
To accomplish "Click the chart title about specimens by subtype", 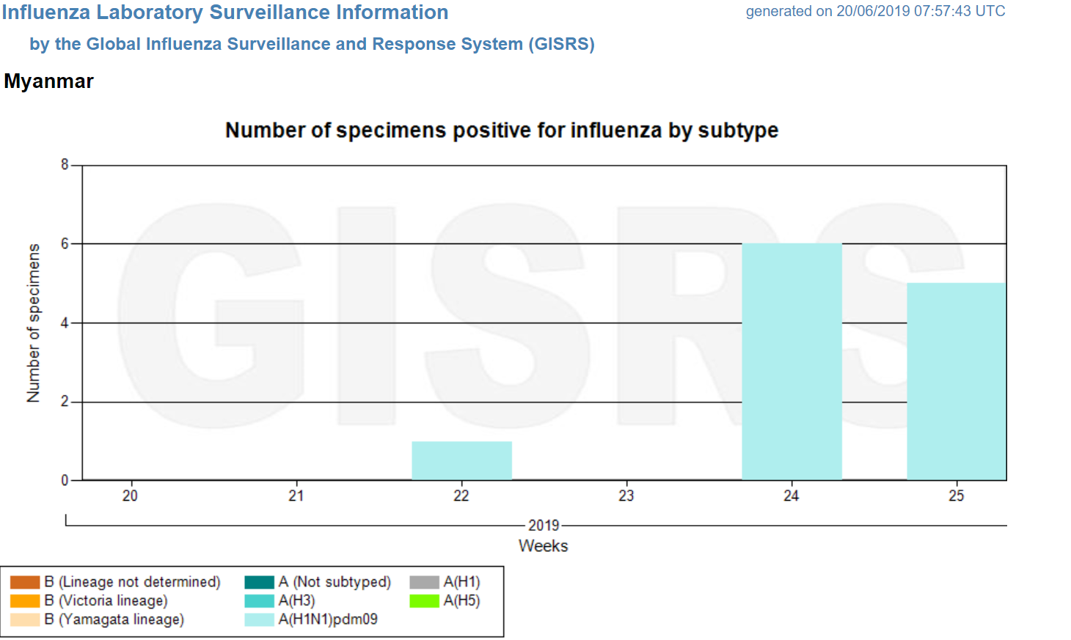I will click(x=501, y=130).
